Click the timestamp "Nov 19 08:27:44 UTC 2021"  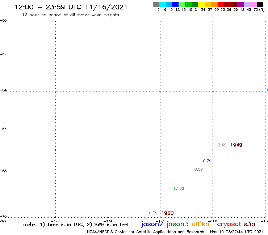(x=237, y=232)
